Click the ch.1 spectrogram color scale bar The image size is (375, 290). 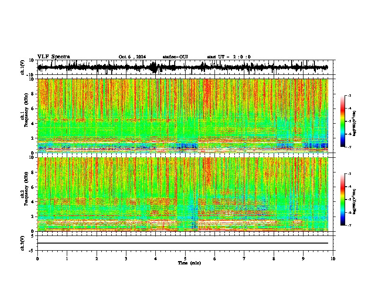click(x=343, y=121)
